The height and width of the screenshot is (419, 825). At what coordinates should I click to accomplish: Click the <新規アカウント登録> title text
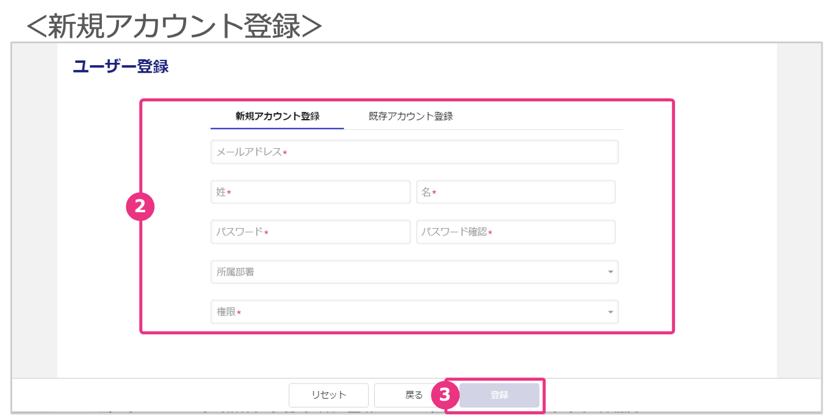pyautogui.click(x=174, y=26)
